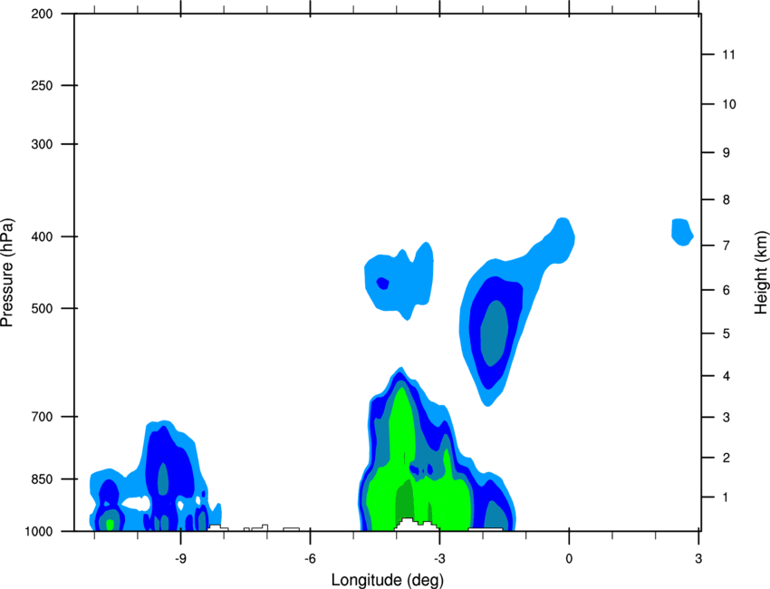
Task: Click the 'Height (km)' axis title
Action: [761, 273]
